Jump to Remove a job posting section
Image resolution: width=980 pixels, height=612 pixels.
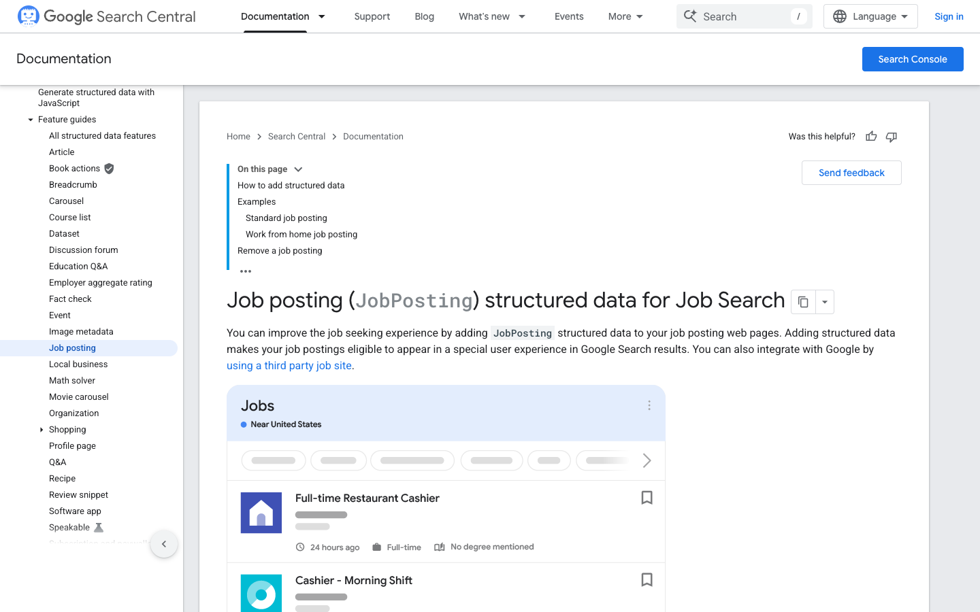(280, 251)
